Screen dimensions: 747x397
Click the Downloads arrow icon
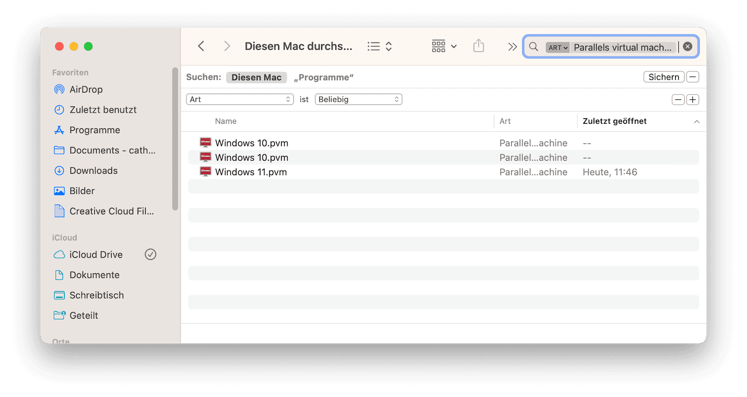pyautogui.click(x=59, y=170)
